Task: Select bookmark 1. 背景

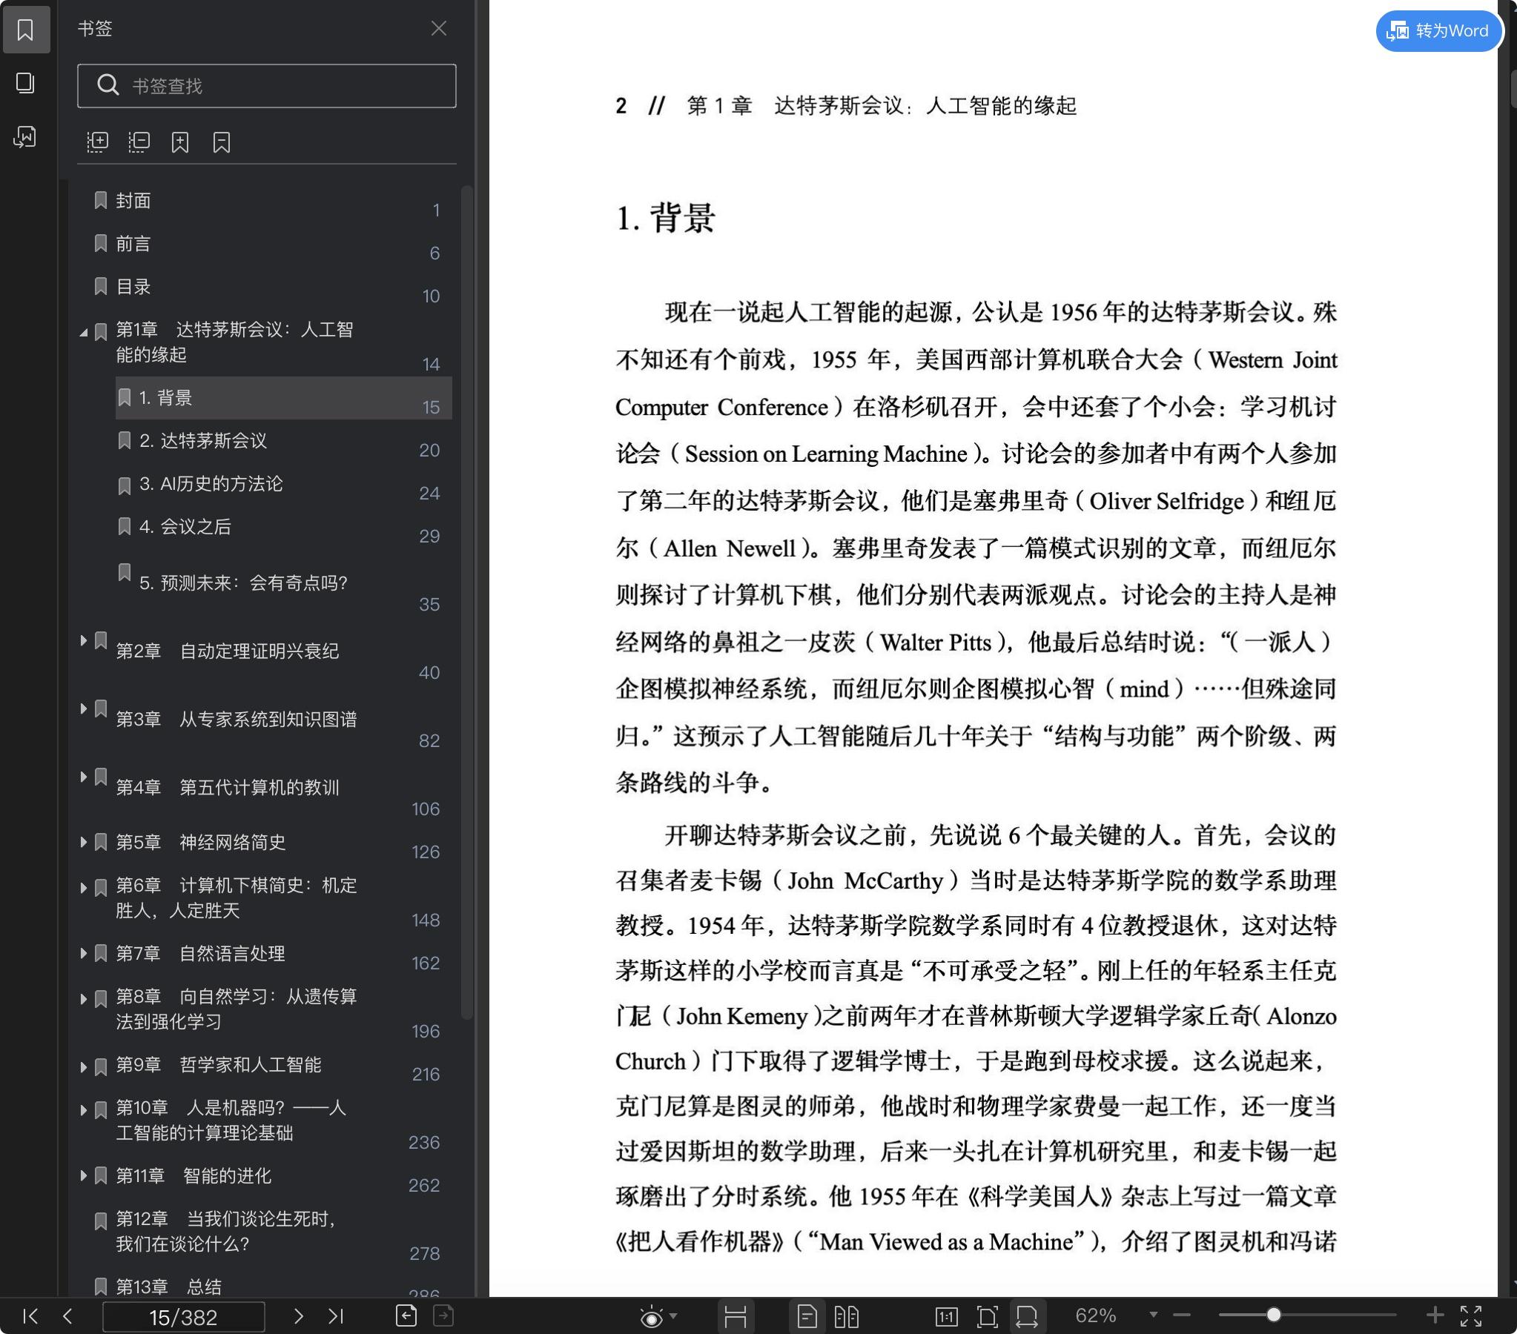Action: click(x=283, y=398)
